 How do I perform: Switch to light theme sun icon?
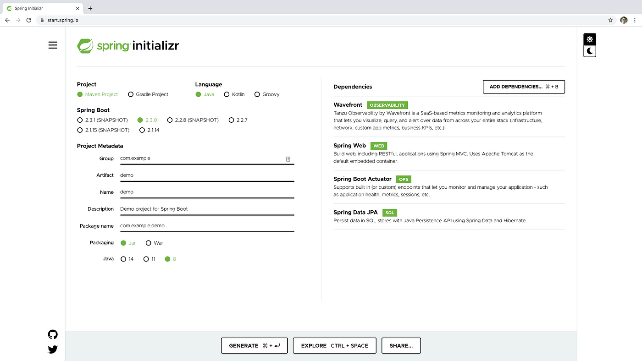590,39
